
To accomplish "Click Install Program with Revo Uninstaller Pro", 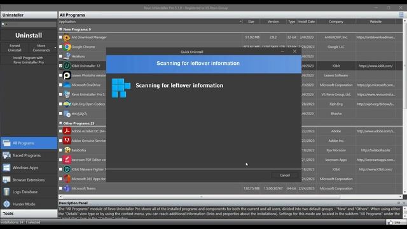I will coord(29,60).
